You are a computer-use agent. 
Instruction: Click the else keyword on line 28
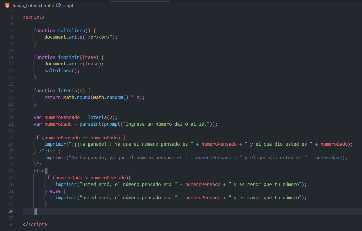pos(39,171)
